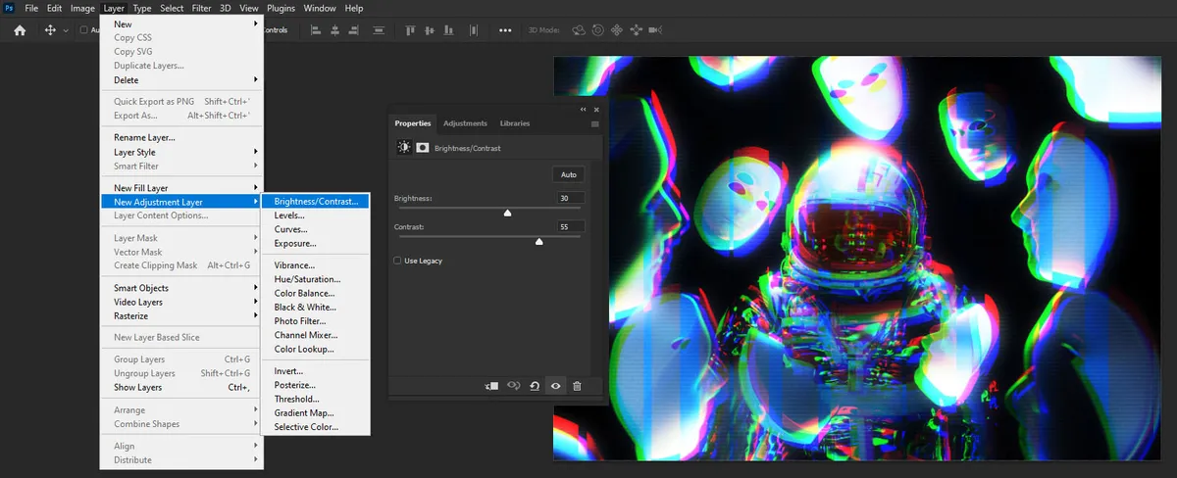
Task: Select the 3D Roll mode icon
Action: [x=597, y=30]
